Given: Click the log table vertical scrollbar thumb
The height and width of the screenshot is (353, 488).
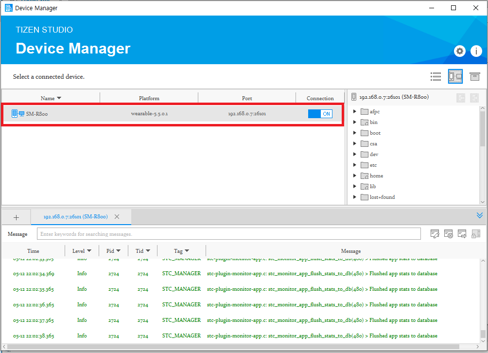Looking at the screenshot, I should point(483,334).
